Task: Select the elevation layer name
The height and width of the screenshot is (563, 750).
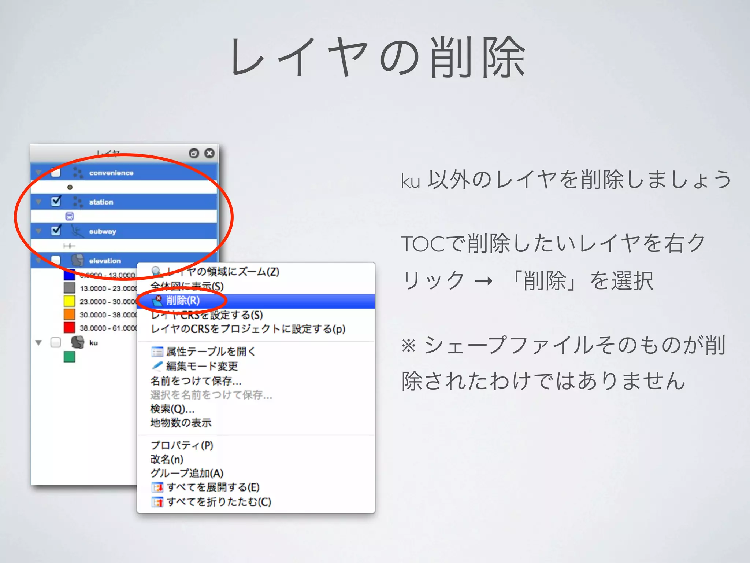Action: 105,261
